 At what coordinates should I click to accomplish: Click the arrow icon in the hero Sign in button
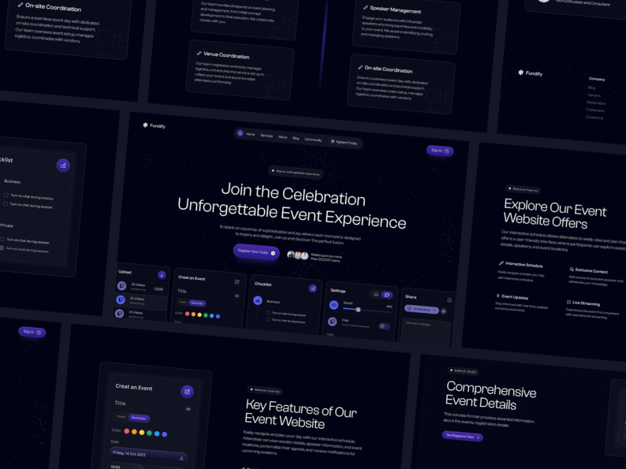[447, 151]
